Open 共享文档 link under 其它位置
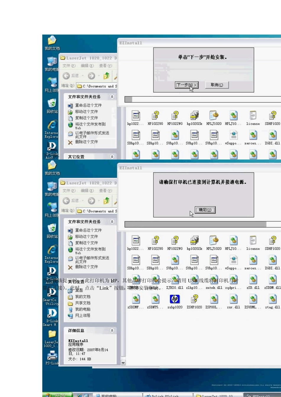 pos(79,303)
